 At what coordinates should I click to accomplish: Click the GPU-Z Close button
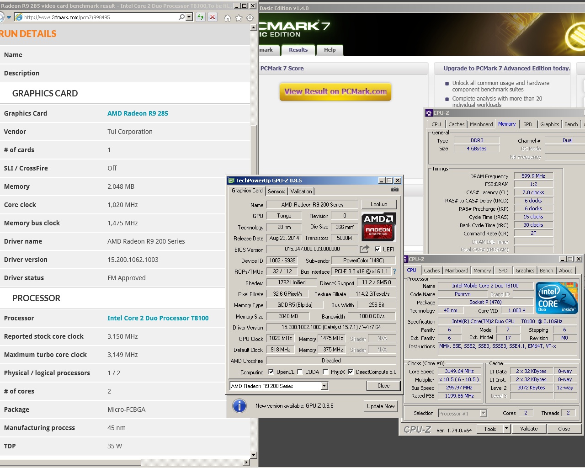tap(384, 386)
